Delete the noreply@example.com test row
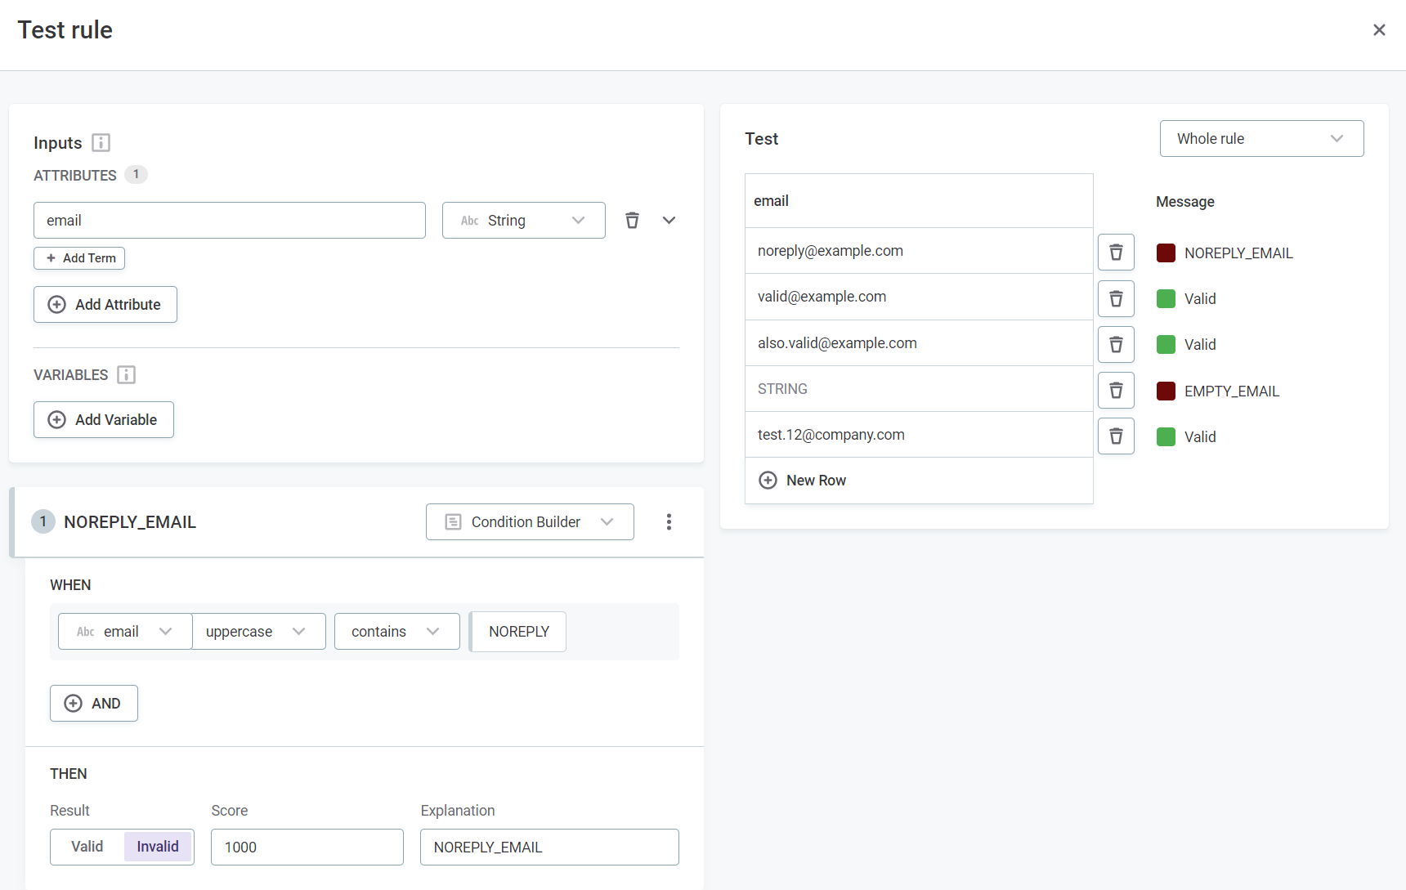Viewport: 1406px width, 890px height. pos(1116,253)
